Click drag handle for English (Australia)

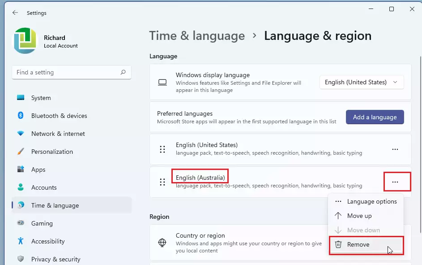[162, 182]
